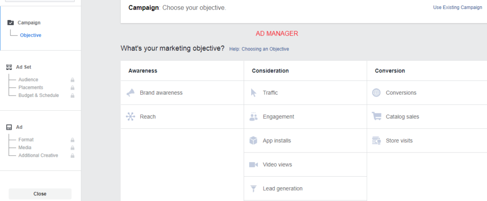The image size is (487, 201).
Task: Choose the Catalog sales objective
Action: coord(427,116)
